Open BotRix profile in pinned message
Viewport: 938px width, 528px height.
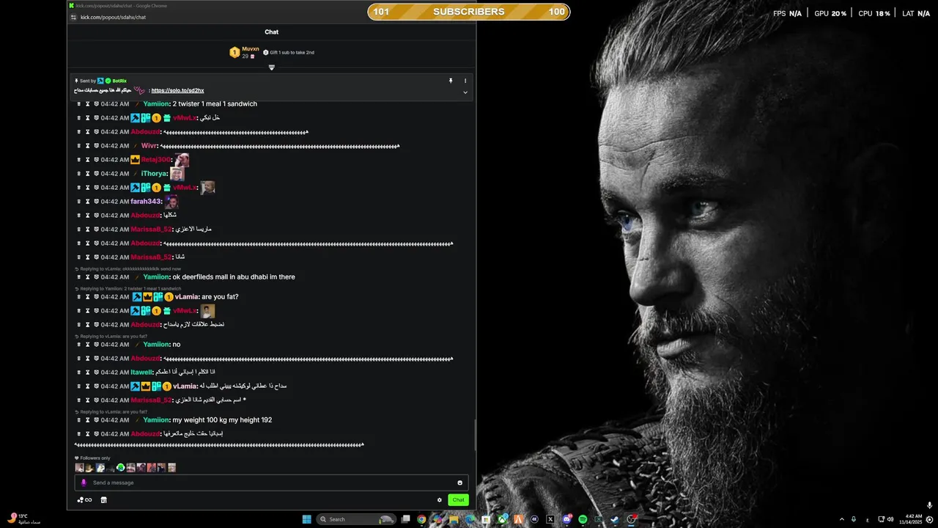point(119,81)
